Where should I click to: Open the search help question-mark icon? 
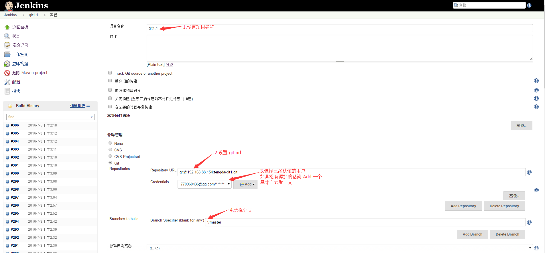point(529,5)
